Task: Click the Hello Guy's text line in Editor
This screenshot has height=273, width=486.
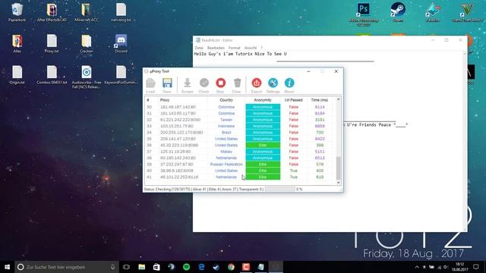Action: pos(240,54)
